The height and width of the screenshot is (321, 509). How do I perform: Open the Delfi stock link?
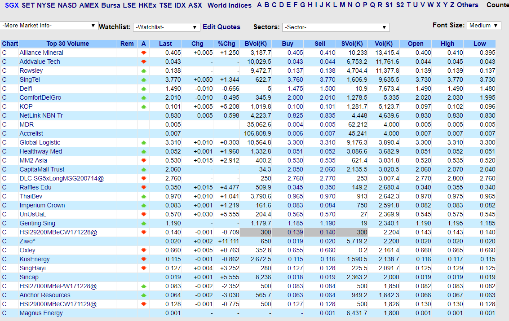25,88
